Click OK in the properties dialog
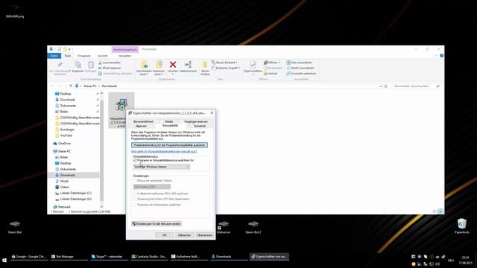 164,235
